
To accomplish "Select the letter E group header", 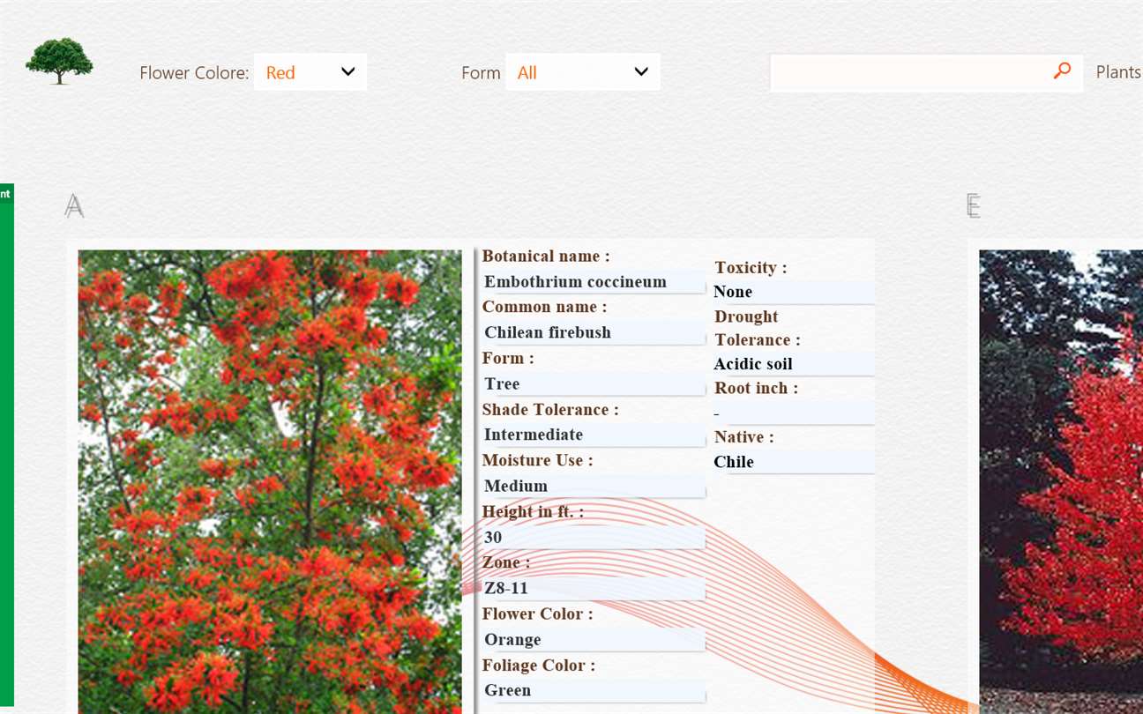I will [974, 206].
